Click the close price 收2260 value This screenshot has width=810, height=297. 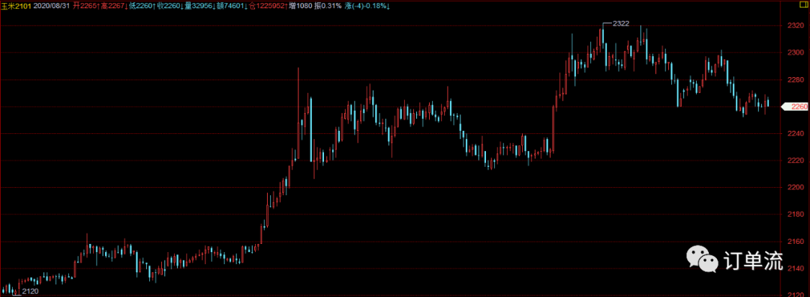[x=170, y=6]
